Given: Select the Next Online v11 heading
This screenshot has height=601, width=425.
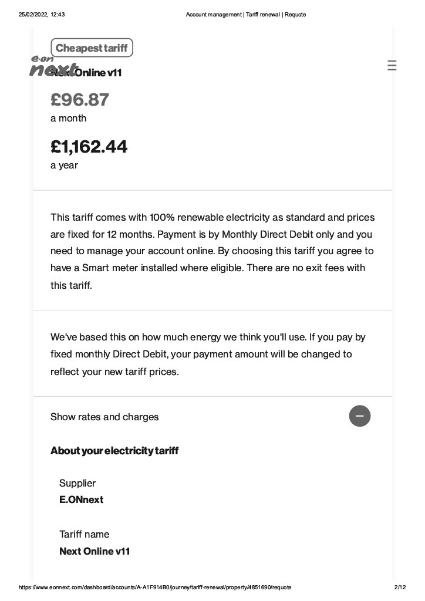Looking at the screenshot, I should coord(86,72).
